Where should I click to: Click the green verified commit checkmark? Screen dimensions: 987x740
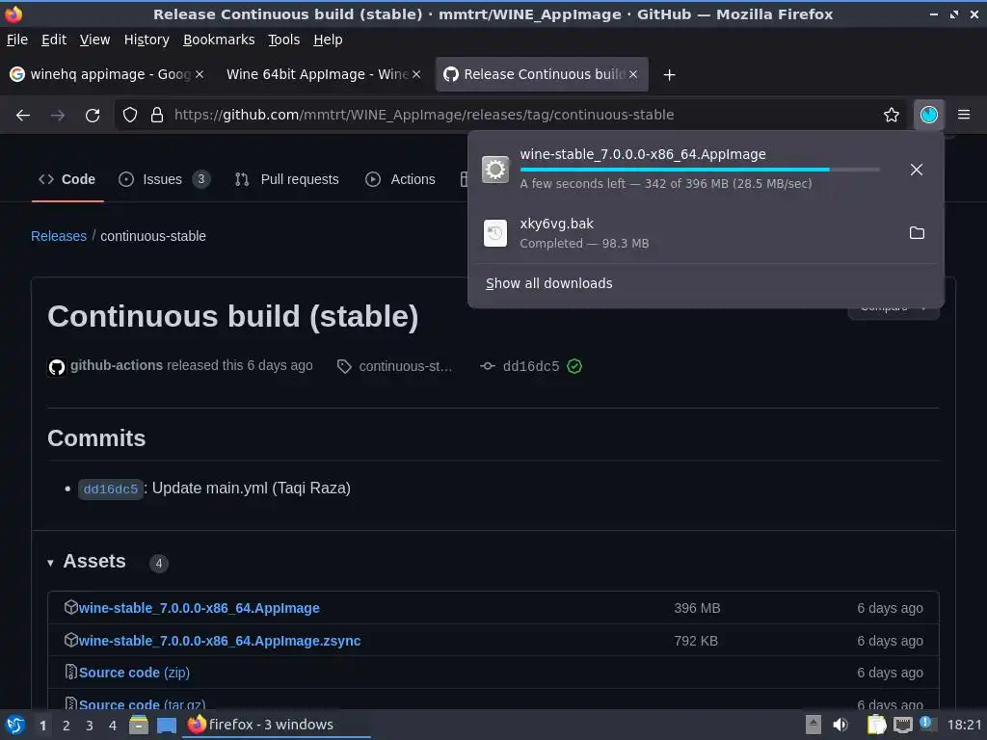574,366
